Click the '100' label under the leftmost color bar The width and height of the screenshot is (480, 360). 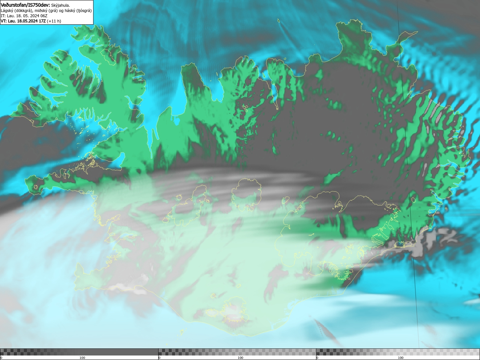(x=82, y=358)
